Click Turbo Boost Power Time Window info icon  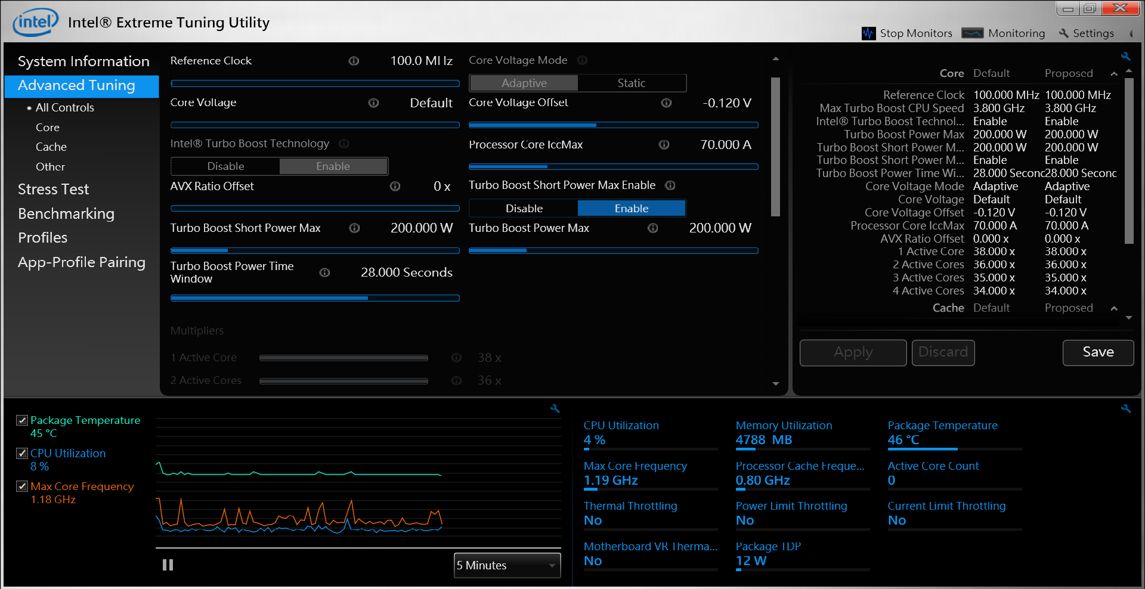[x=324, y=272]
